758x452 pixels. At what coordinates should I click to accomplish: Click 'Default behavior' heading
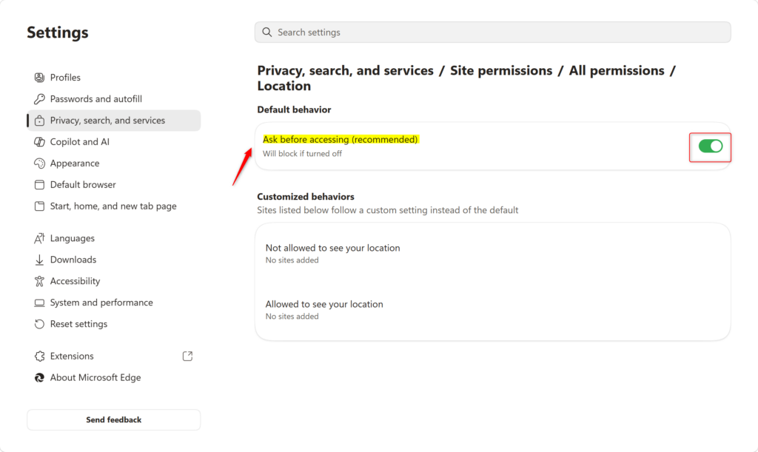pyautogui.click(x=294, y=109)
